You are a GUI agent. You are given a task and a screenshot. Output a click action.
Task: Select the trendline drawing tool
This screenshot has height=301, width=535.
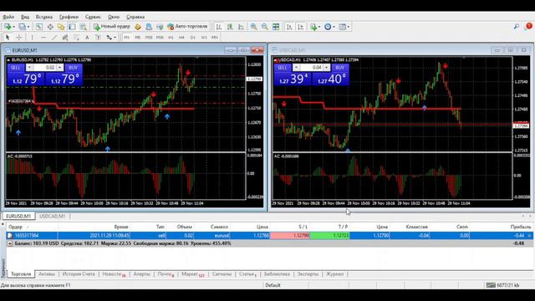click(54, 37)
